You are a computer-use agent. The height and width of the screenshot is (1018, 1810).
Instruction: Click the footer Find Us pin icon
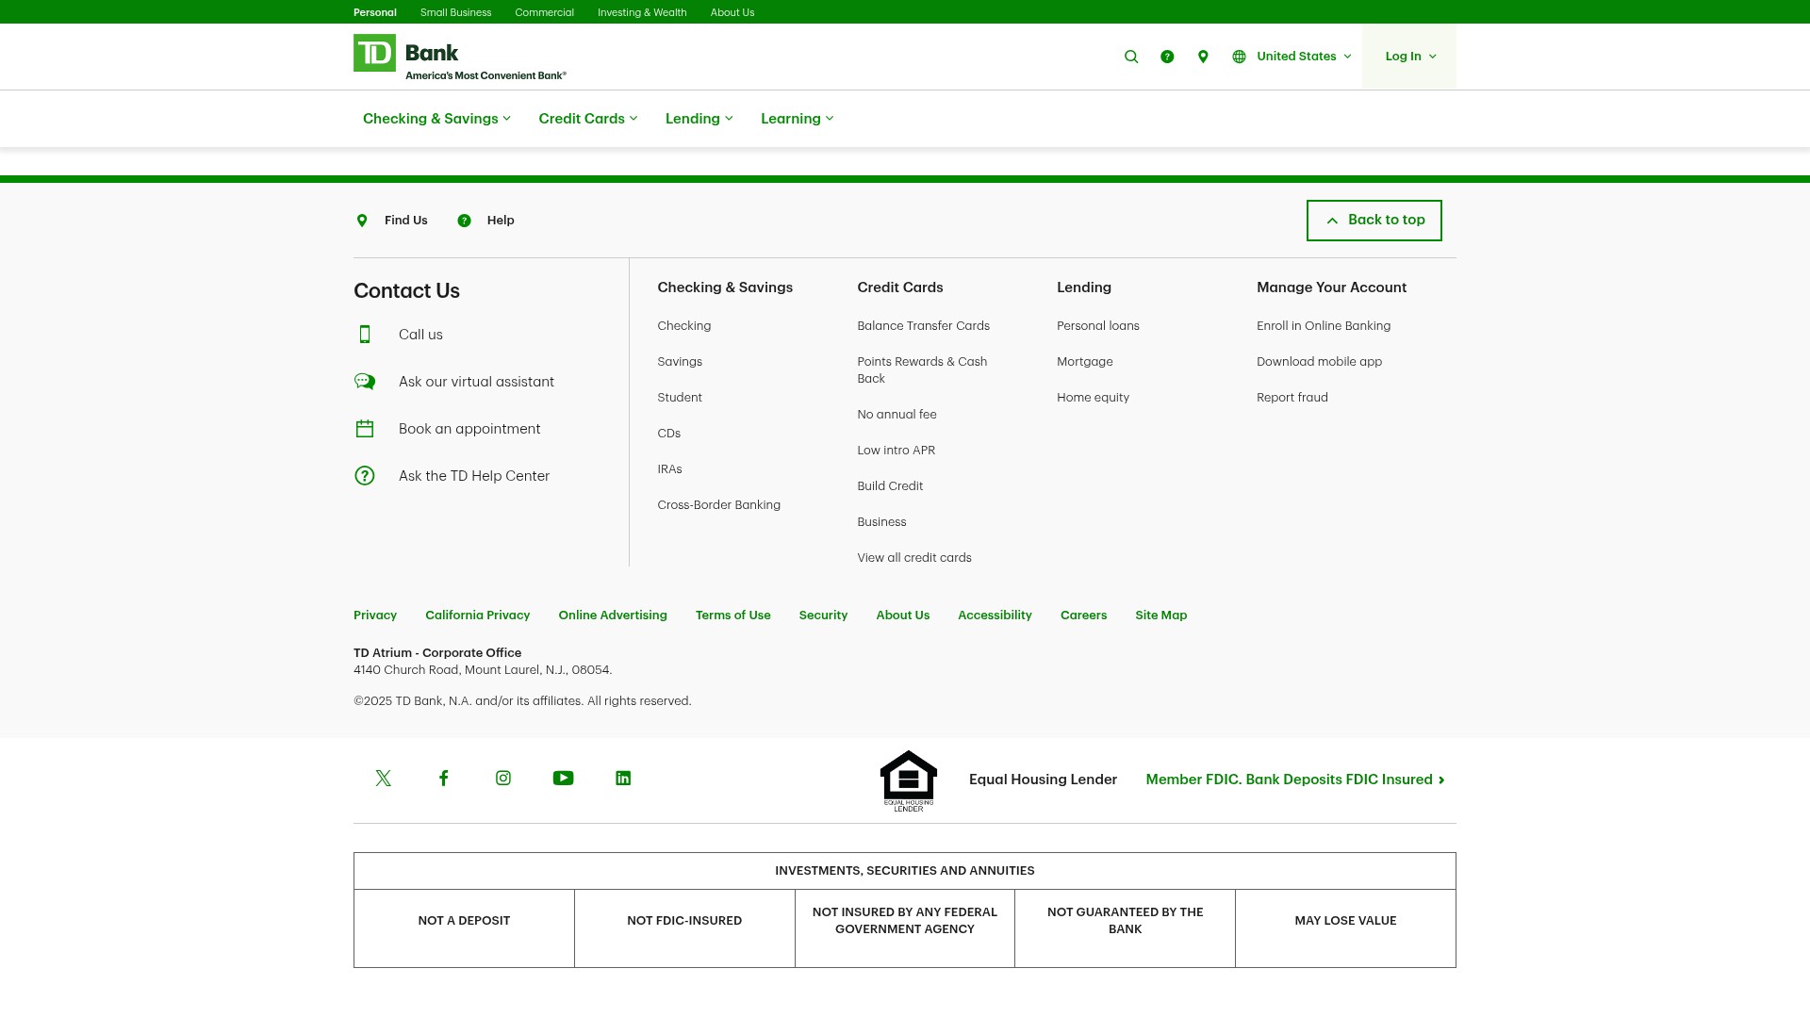click(x=362, y=221)
